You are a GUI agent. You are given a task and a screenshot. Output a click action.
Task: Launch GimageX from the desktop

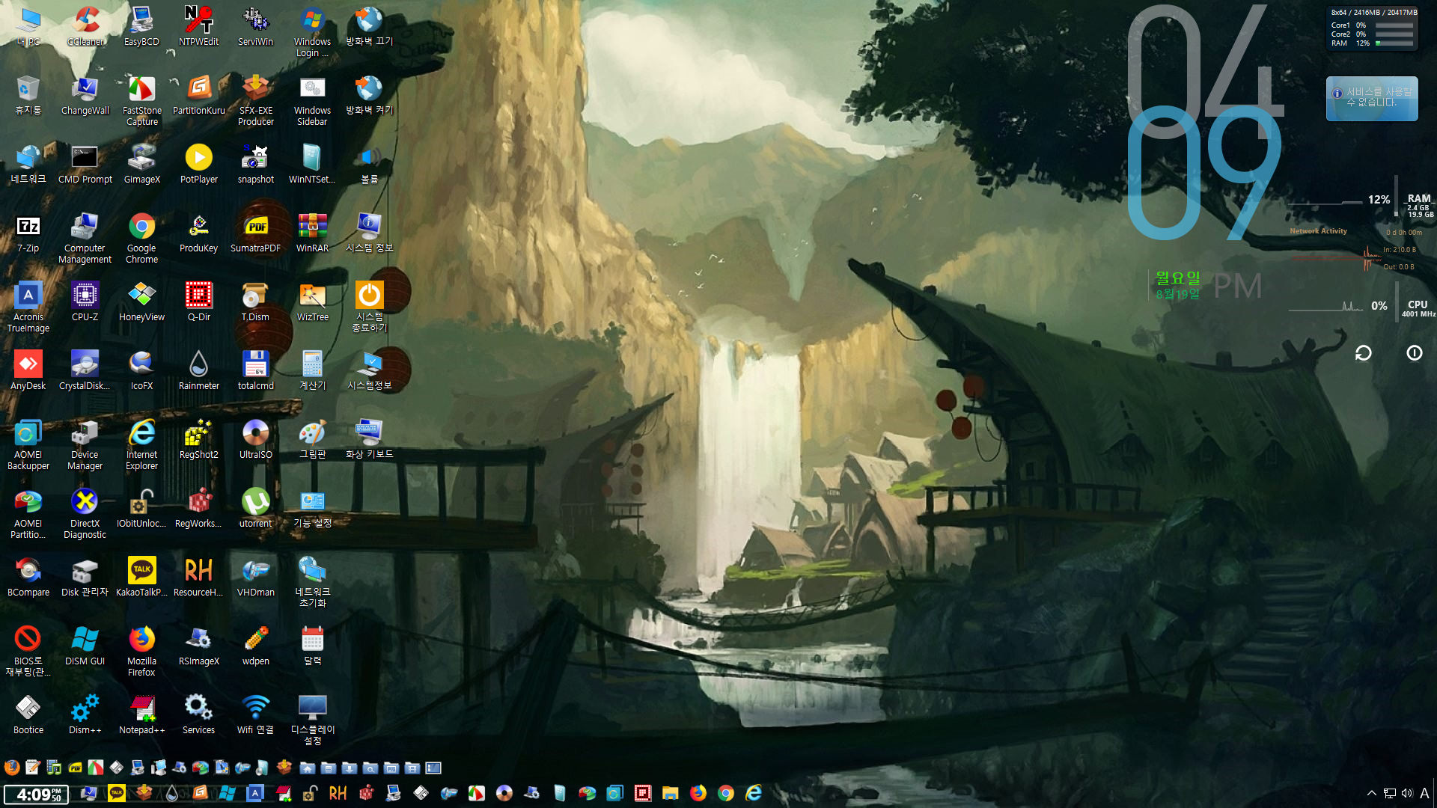click(141, 164)
